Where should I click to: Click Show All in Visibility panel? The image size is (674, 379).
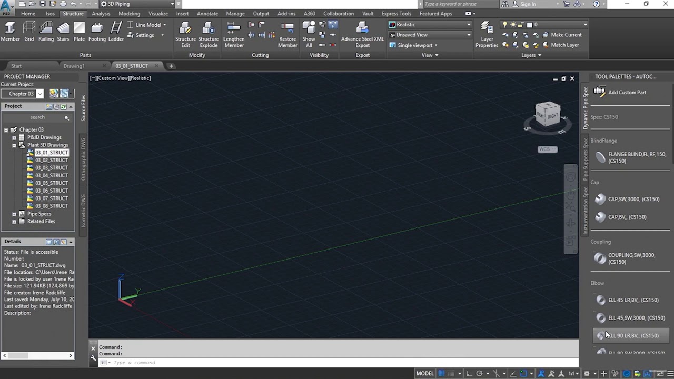click(x=309, y=35)
